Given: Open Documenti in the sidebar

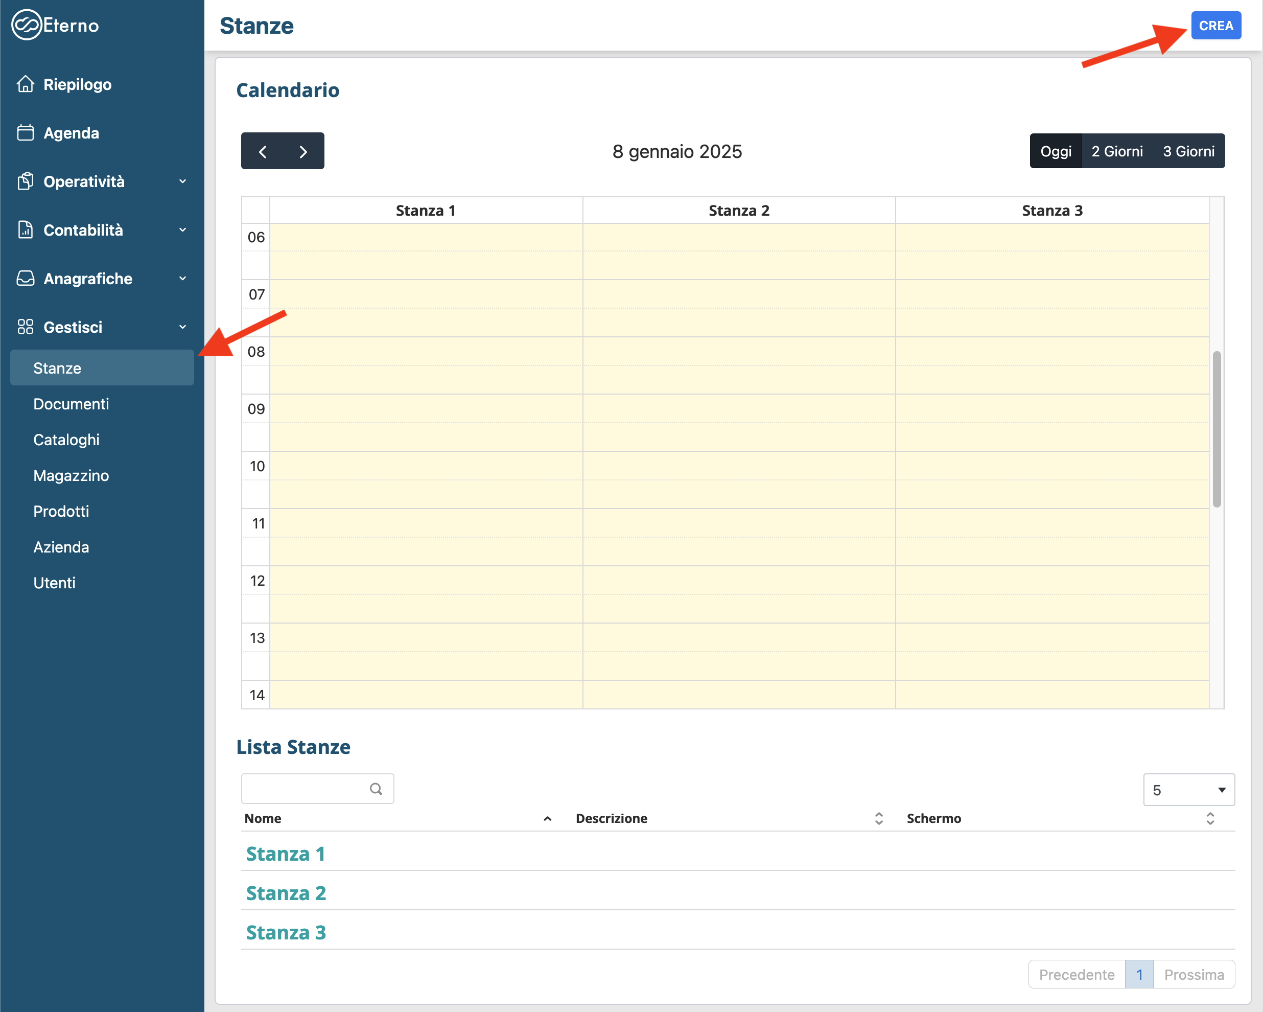Looking at the screenshot, I should point(71,404).
